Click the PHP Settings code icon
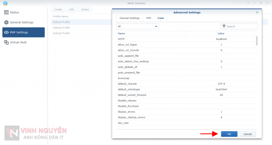Viewport: 272px width, 145px height. (7, 32)
